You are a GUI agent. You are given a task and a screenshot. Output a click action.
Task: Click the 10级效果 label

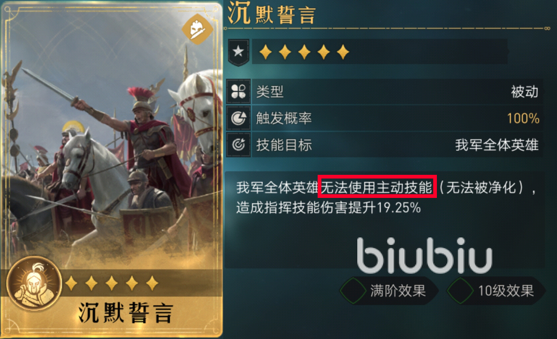coord(506,291)
